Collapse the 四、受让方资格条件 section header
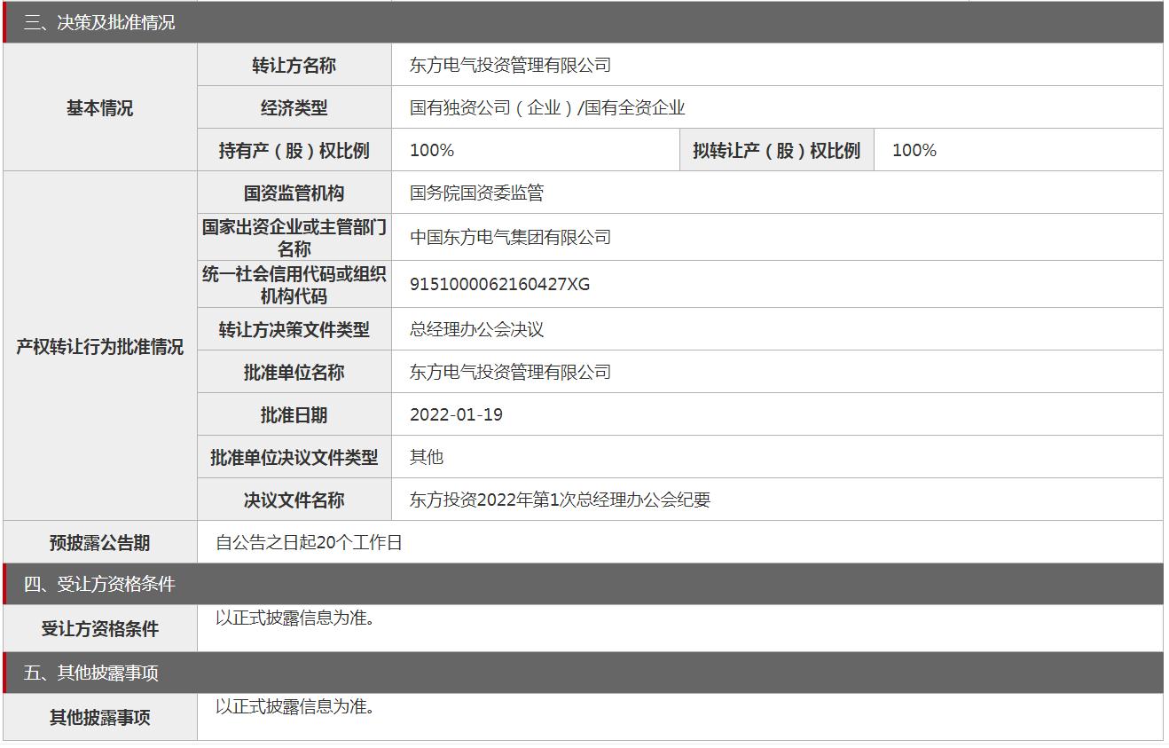Viewport: 1169px width, 748px height. coord(99,584)
